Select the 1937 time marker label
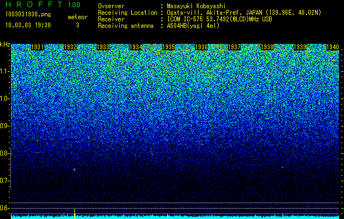 [234, 47]
